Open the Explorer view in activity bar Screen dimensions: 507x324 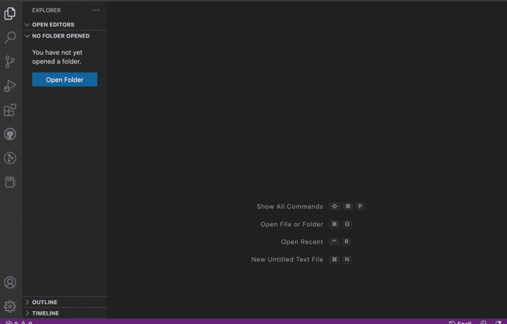point(10,14)
